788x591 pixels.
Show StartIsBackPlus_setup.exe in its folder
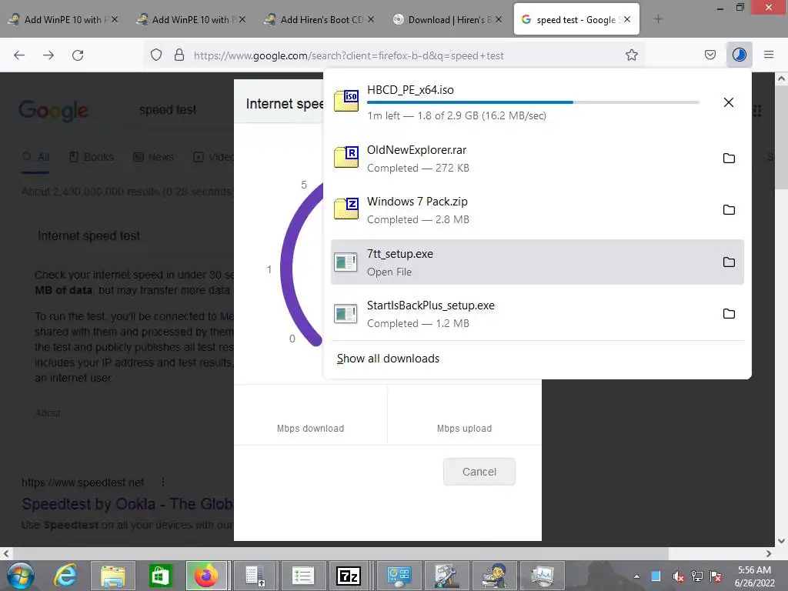729,314
